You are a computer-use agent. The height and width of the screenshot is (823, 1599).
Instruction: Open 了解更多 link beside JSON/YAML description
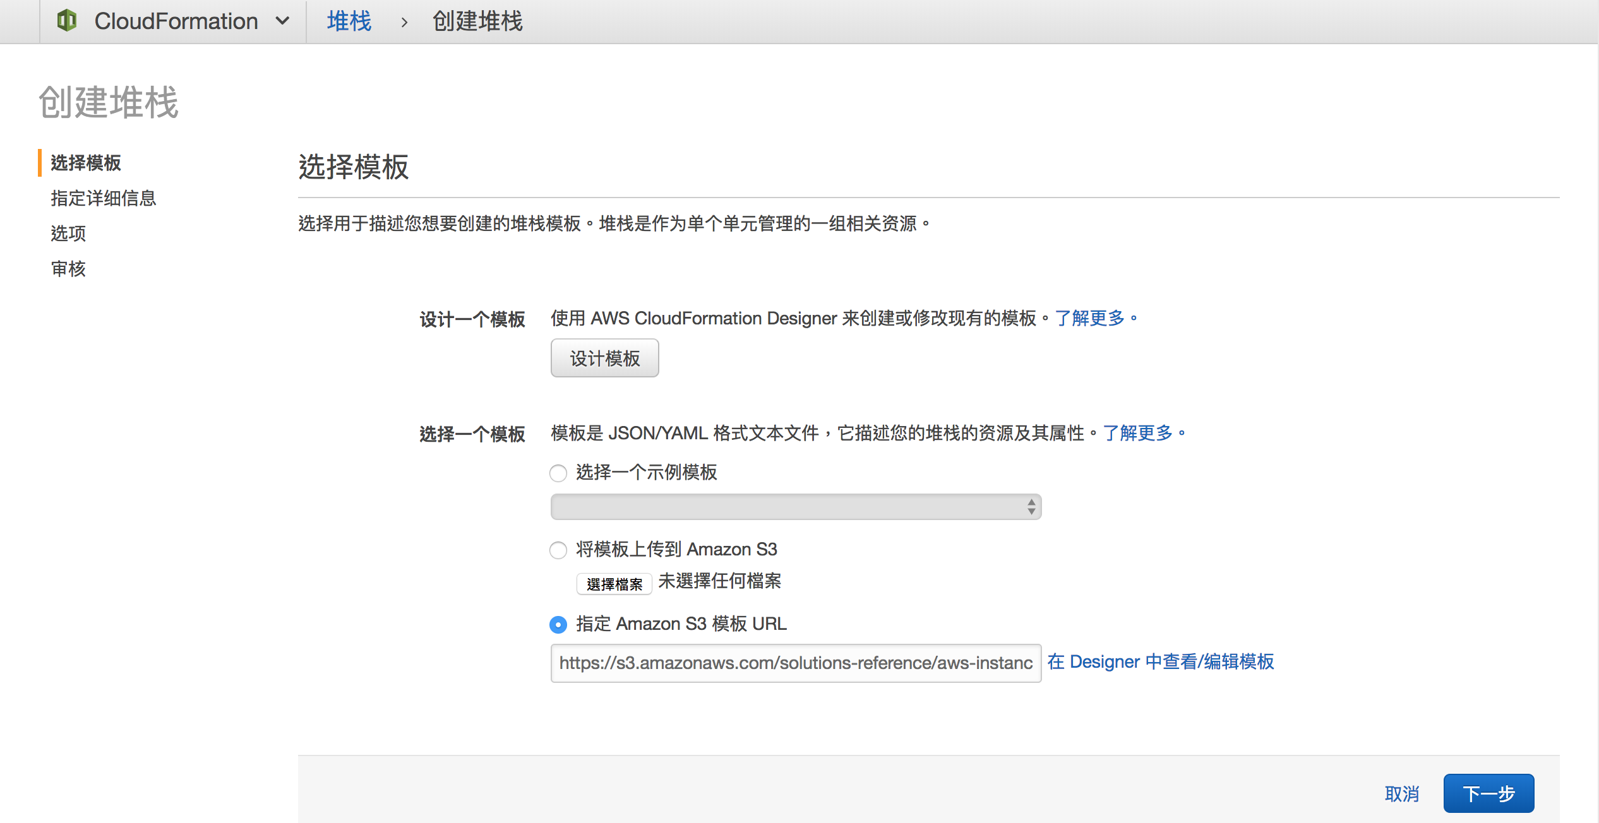1144,433
